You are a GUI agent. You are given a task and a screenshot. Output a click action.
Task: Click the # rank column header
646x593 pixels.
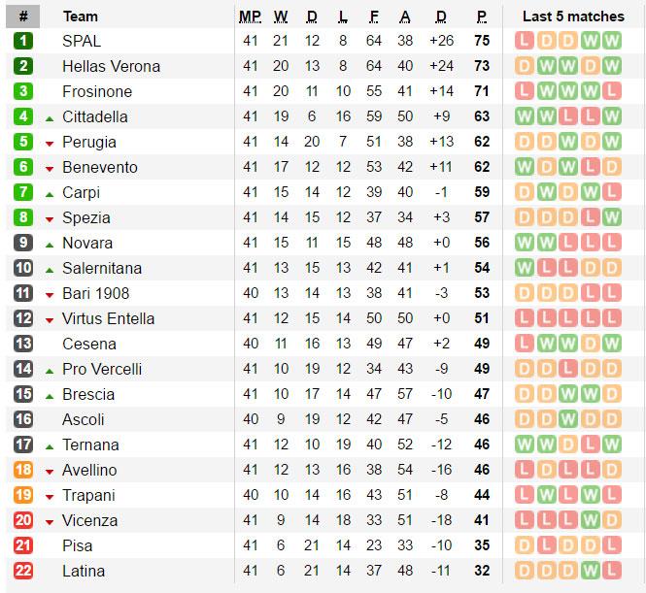23,16
